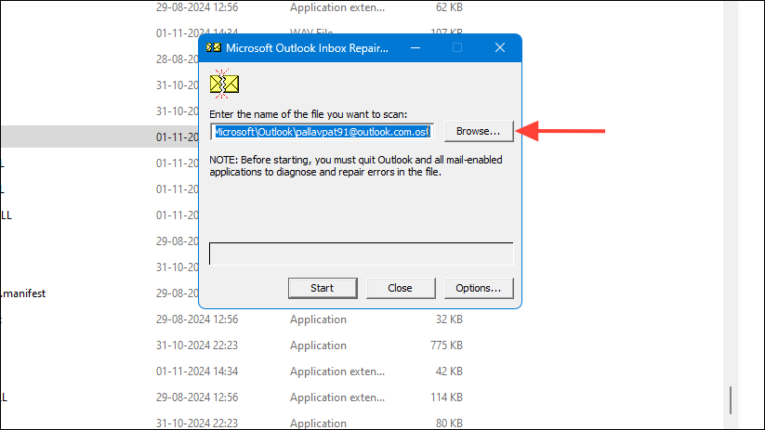
Task: Click the Browse... button
Action: tap(479, 132)
